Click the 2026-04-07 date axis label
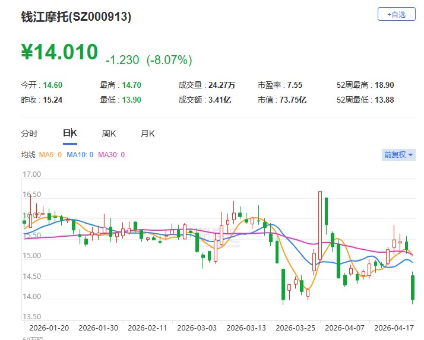This screenshot has height=340, width=424. 345,328
